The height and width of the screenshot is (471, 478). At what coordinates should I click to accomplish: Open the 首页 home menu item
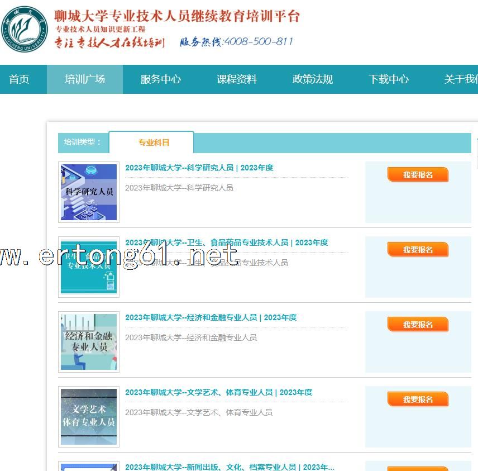(19, 79)
